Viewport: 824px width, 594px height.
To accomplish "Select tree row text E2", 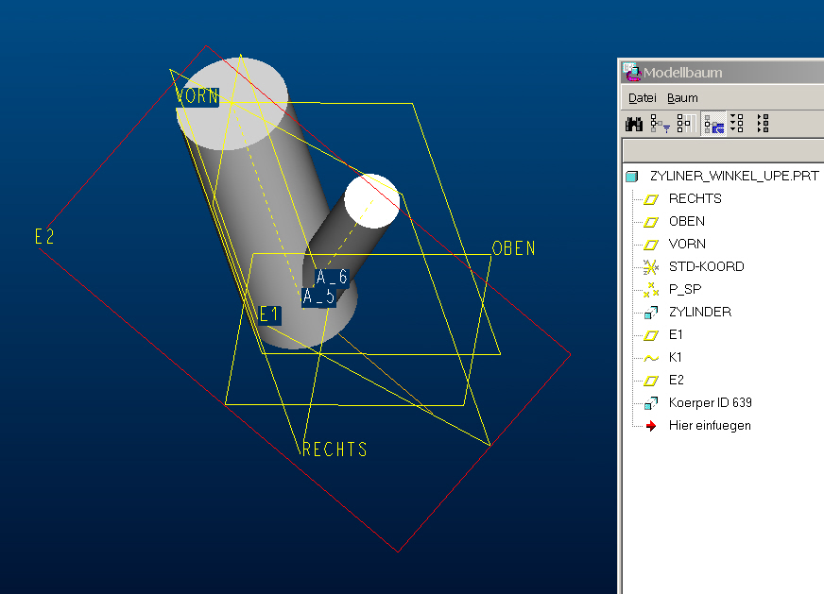I will pyautogui.click(x=676, y=380).
